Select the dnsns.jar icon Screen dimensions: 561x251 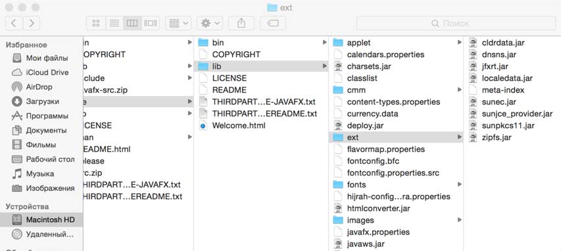pos(473,55)
